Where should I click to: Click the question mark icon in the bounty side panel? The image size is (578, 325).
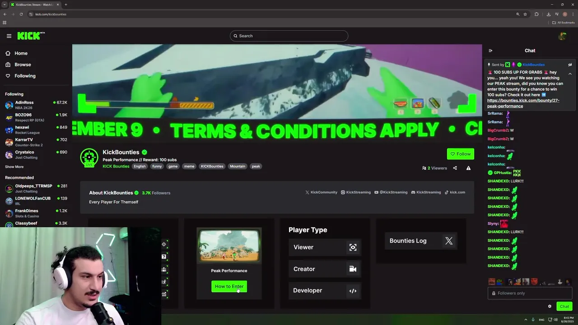164,256
